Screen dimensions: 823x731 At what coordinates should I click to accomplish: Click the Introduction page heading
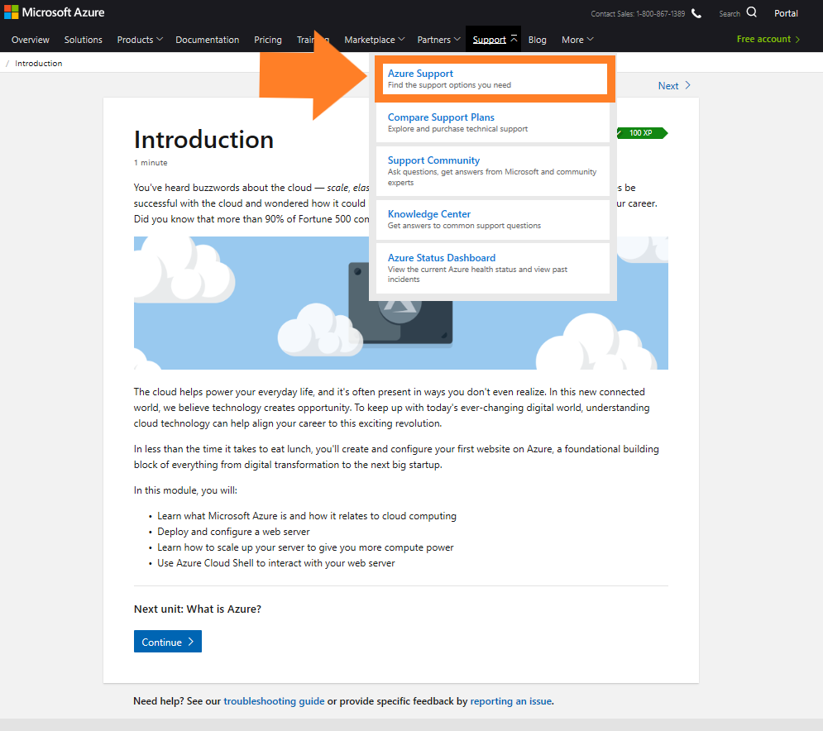point(203,140)
